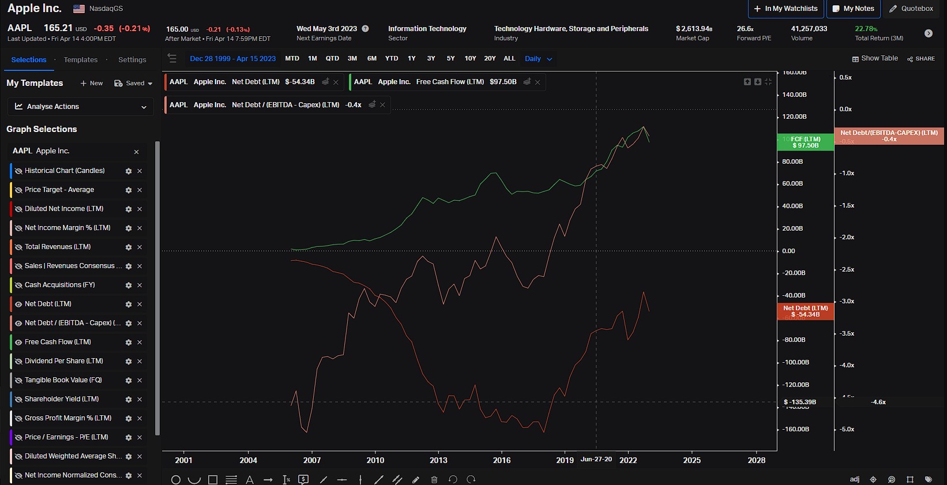The image size is (947, 485).
Task: Show the Dividend Per Share (LTM) series
Action: pyautogui.click(x=18, y=361)
